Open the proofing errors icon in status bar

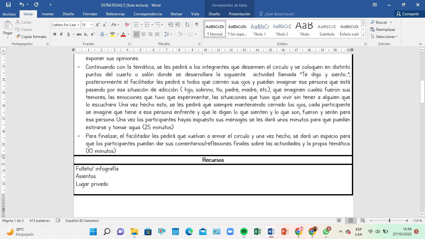click(x=58, y=221)
